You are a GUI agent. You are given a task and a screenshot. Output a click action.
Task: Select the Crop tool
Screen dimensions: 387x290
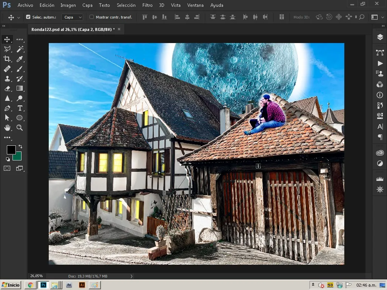[7, 59]
